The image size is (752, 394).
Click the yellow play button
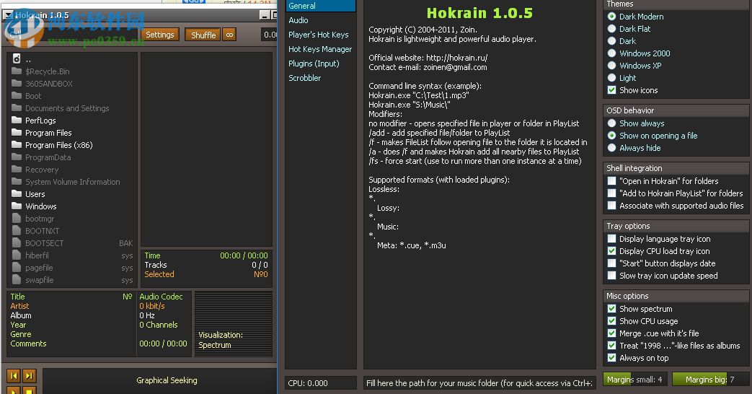(x=14, y=390)
